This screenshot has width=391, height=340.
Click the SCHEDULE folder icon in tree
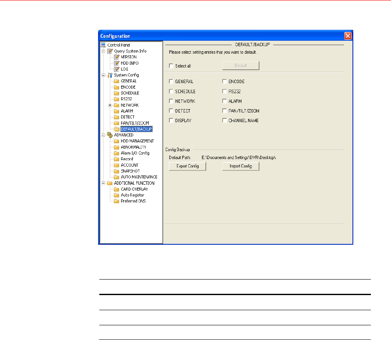click(x=117, y=93)
